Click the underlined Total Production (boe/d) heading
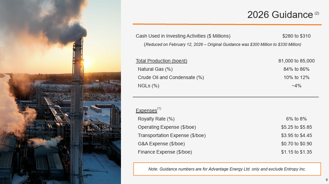This screenshot has width=329, height=184. coord(161,61)
